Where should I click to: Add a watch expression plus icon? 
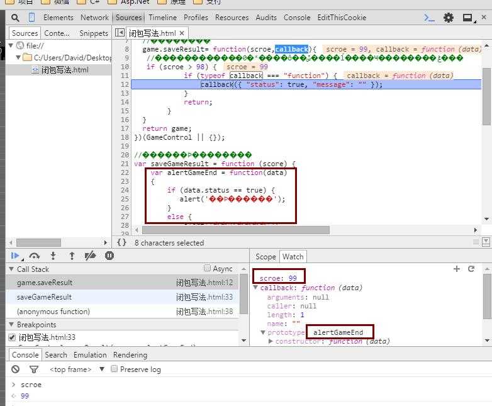(x=457, y=269)
